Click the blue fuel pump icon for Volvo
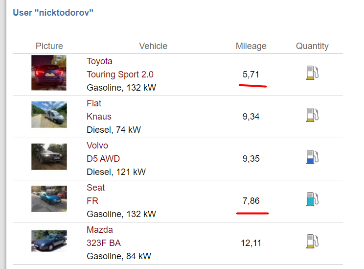The image size is (364, 269). click(x=312, y=157)
